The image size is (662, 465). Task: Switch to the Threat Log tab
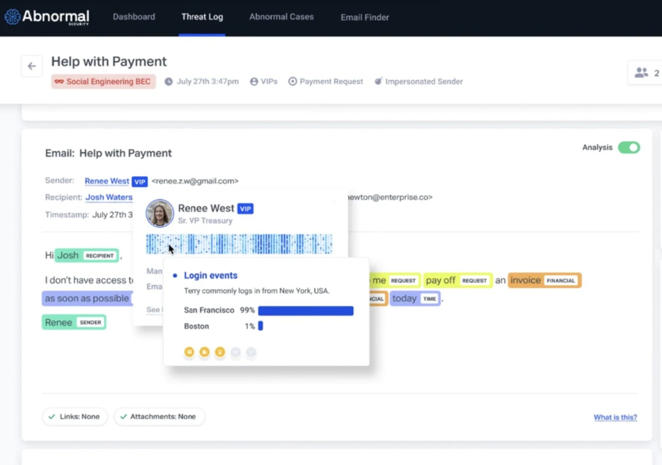click(x=202, y=17)
